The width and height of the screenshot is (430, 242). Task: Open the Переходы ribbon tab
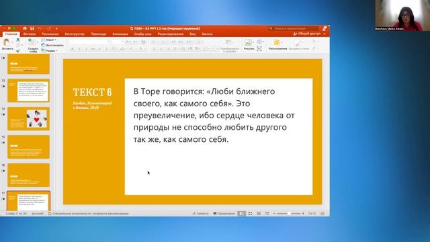tap(99, 34)
